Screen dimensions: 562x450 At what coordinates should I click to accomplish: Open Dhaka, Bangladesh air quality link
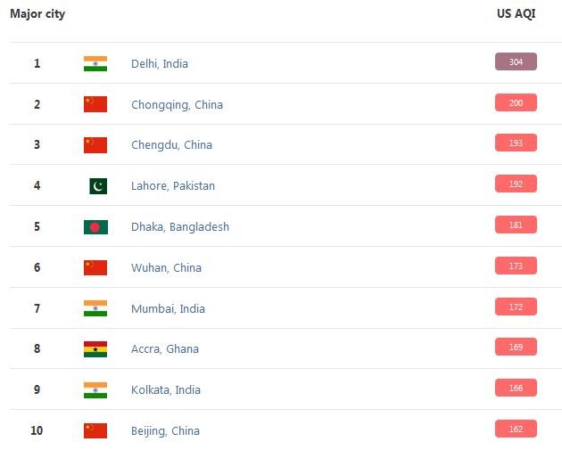coord(180,227)
